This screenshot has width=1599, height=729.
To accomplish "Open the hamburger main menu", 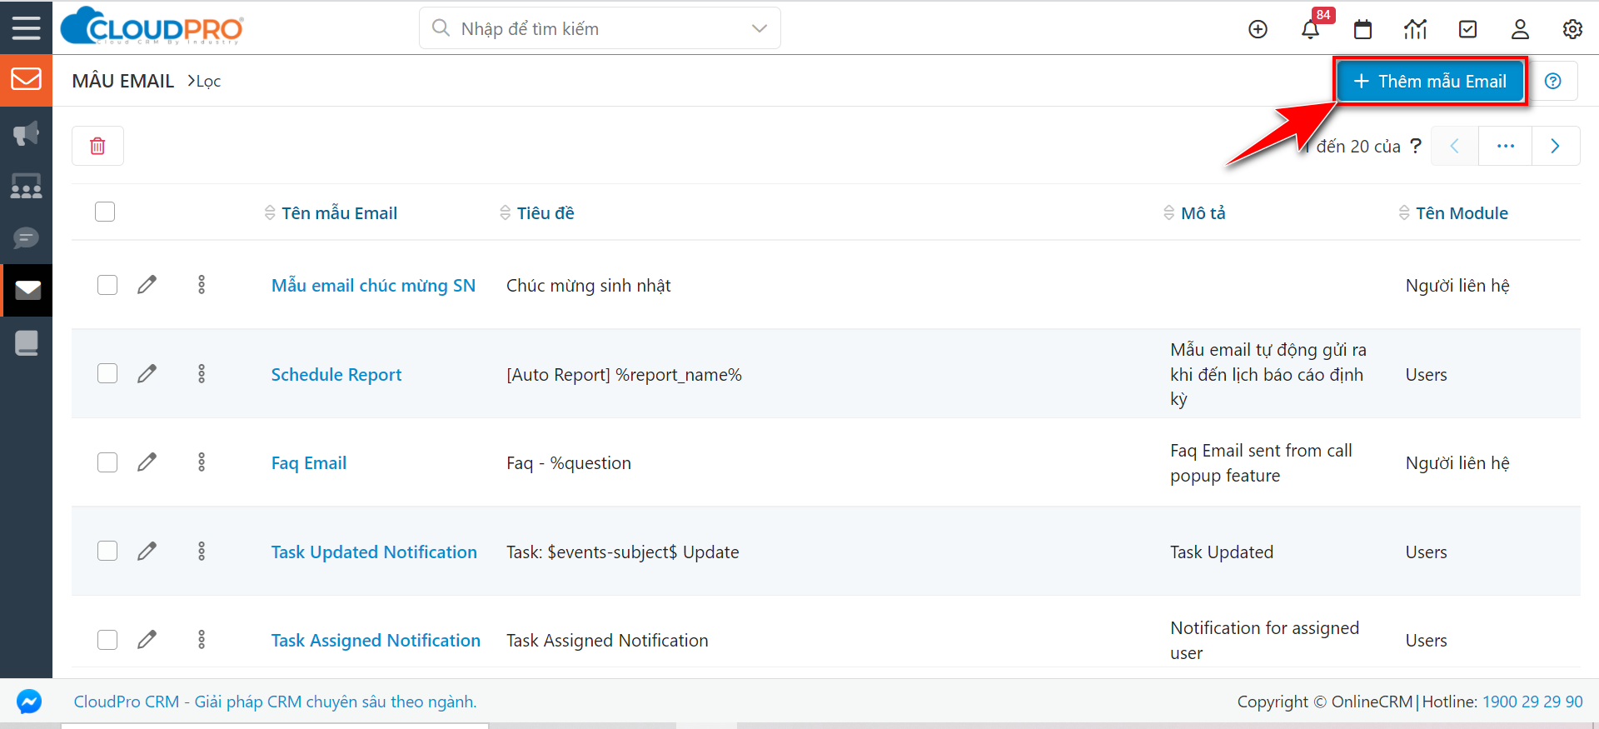I will pos(26,27).
